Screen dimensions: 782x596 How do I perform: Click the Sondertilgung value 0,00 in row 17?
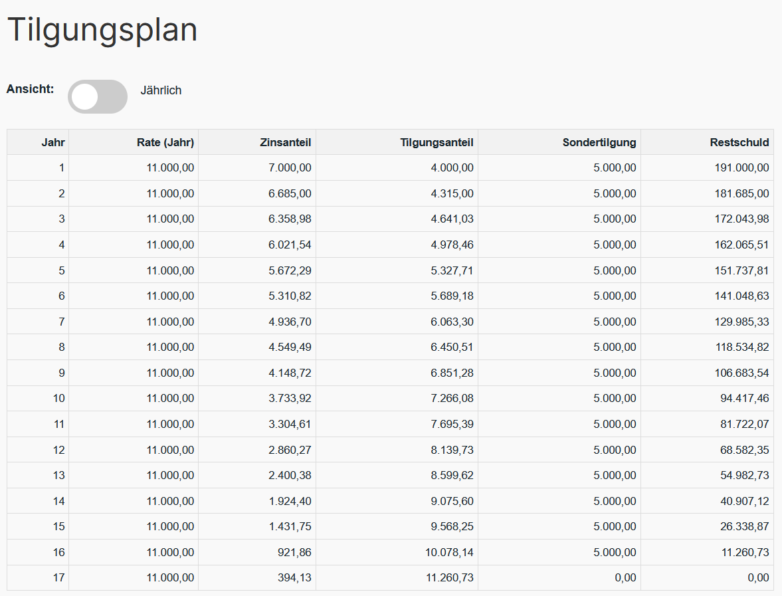[x=627, y=577]
